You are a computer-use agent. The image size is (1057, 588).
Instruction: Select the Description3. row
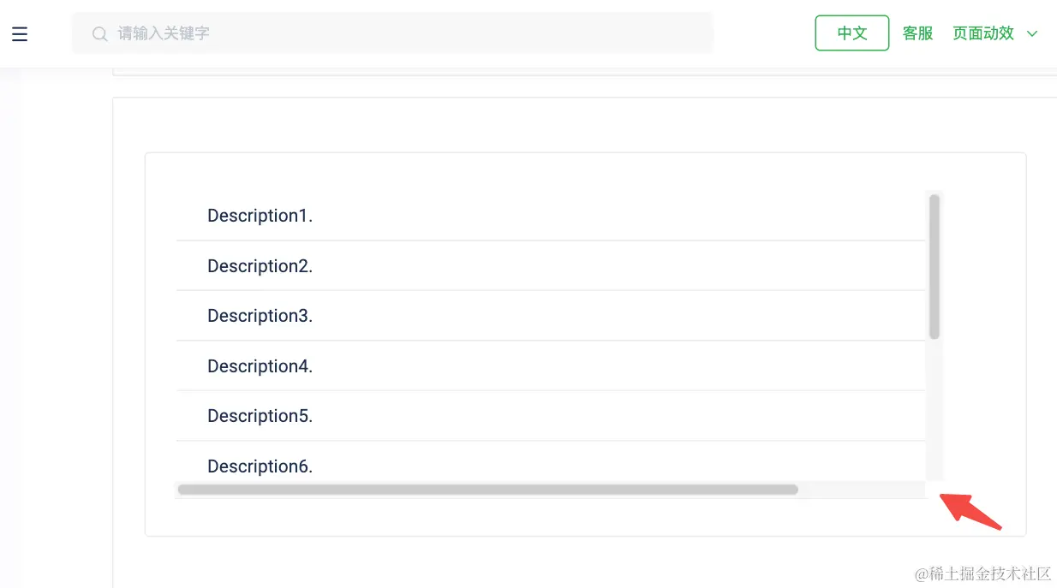pos(551,316)
